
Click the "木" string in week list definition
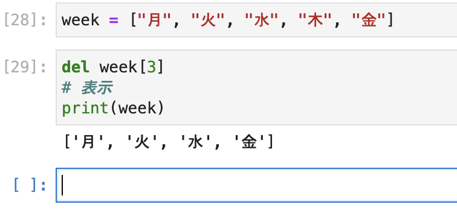pyautogui.click(x=315, y=21)
